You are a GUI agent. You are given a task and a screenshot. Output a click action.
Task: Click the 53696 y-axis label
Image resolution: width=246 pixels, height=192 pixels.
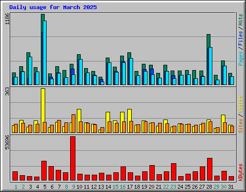(x=7, y=142)
